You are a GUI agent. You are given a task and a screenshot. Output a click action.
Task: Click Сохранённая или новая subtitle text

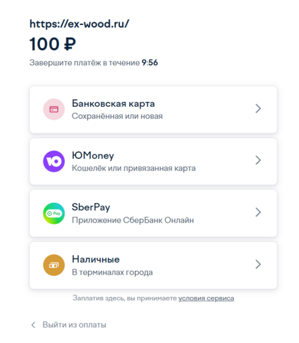click(117, 116)
